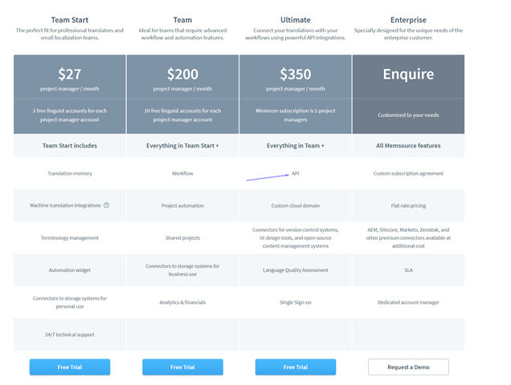Click the help icon beside Machine translation integrations
This screenshot has width=511, height=385.
(106, 205)
